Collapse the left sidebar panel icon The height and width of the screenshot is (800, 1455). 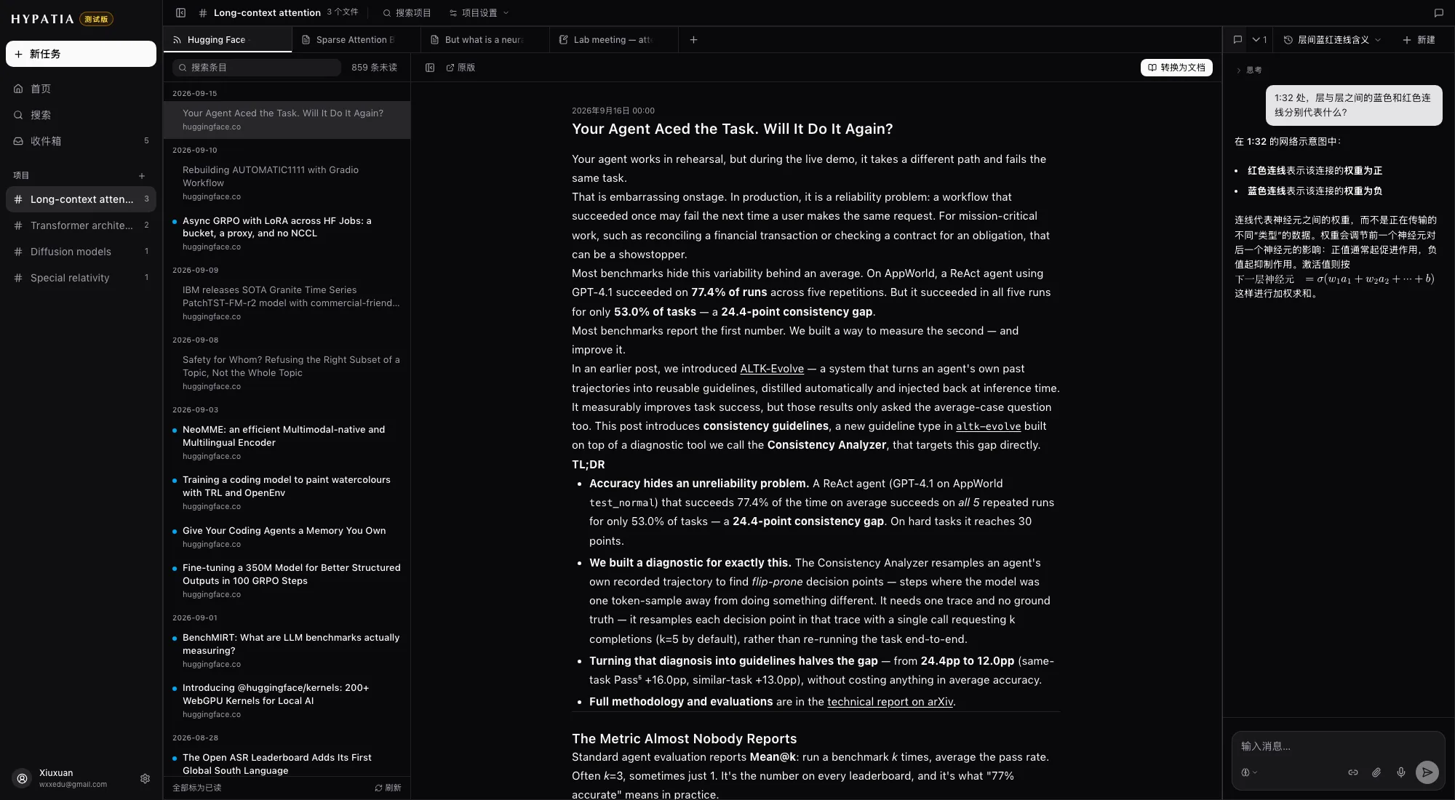pyautogui.click(x=181, y=12)
